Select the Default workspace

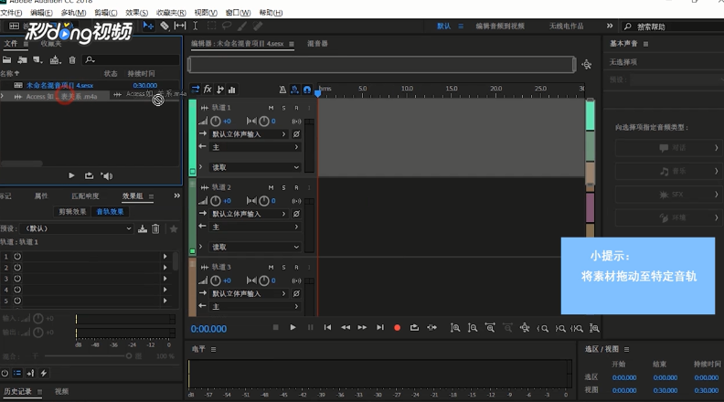click(443, 26)
